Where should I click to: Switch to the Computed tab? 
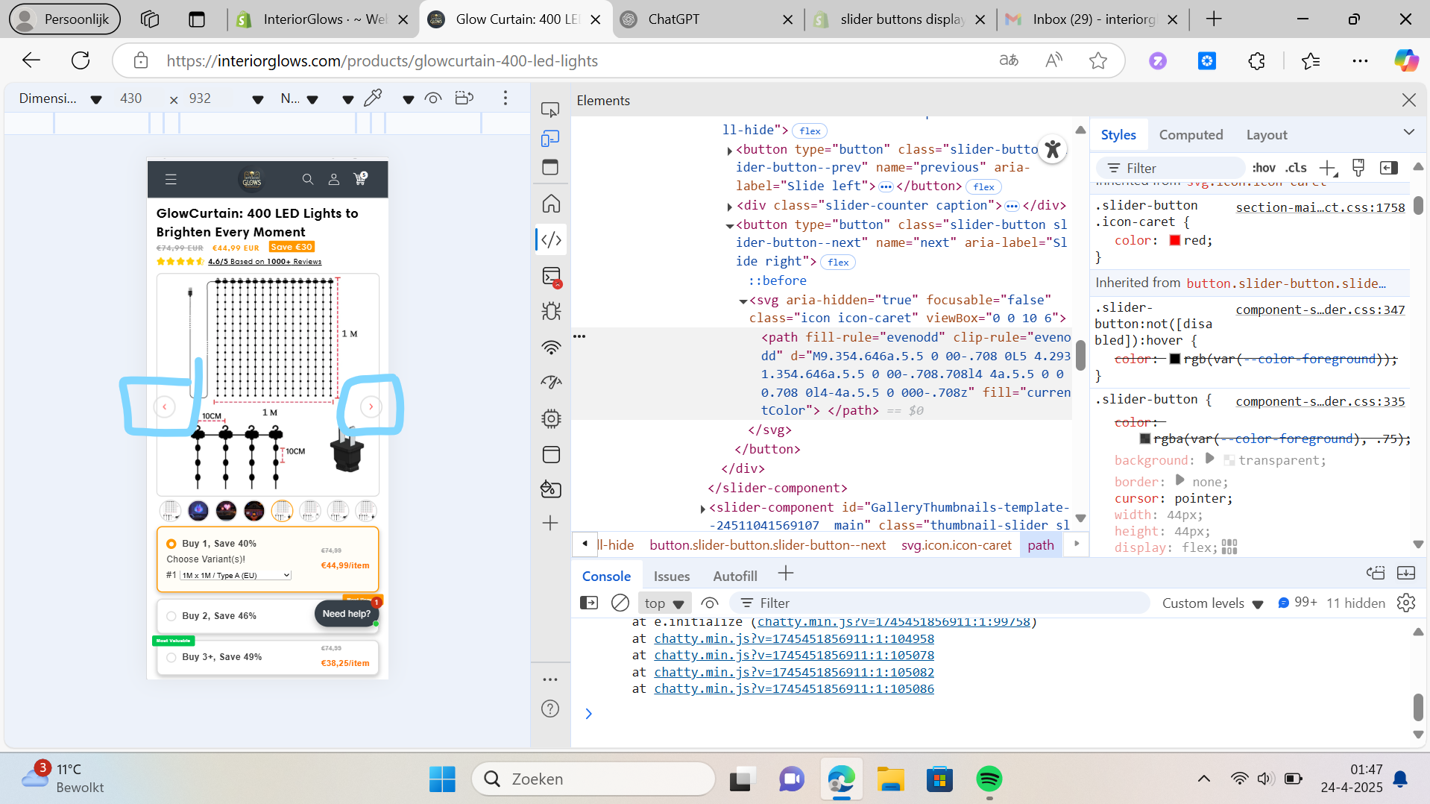tap(1191, 135)
